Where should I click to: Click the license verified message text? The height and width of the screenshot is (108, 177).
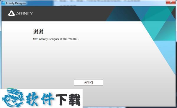56,39
